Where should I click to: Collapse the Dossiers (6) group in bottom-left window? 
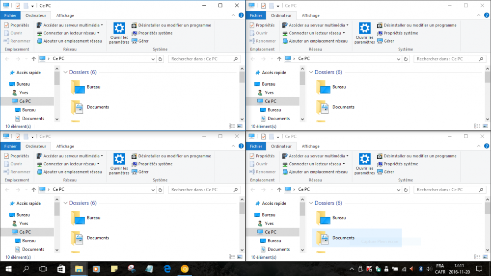pos(65,203)
